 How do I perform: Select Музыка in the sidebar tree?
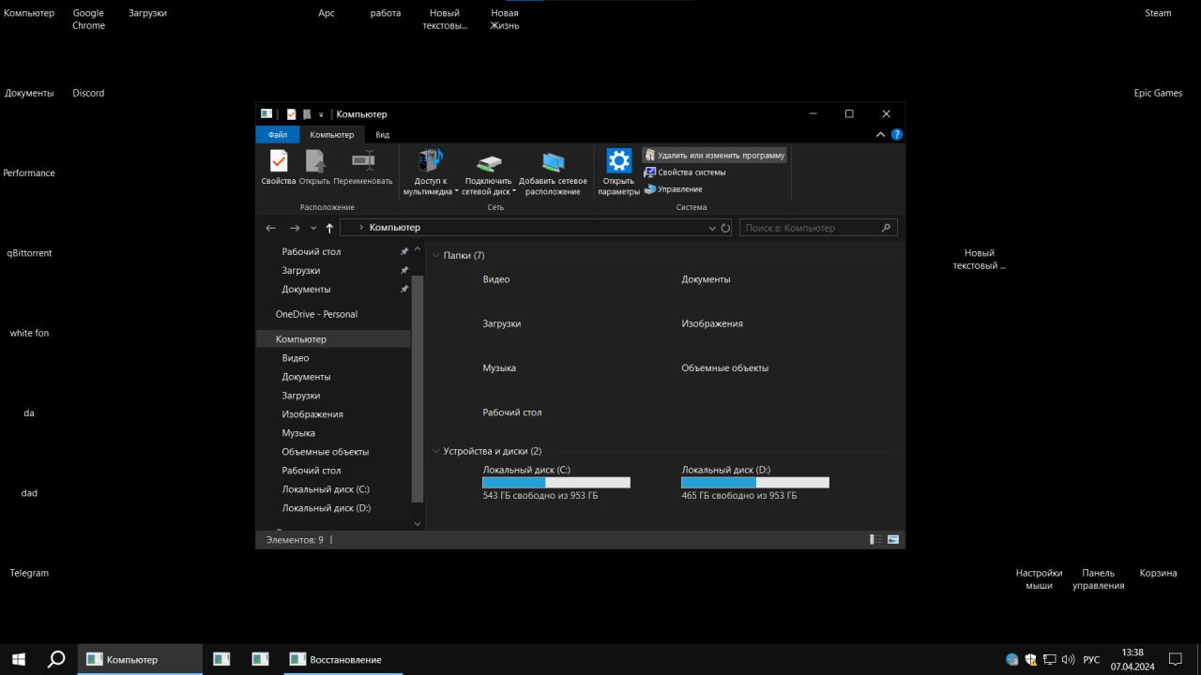coord(298,433)
